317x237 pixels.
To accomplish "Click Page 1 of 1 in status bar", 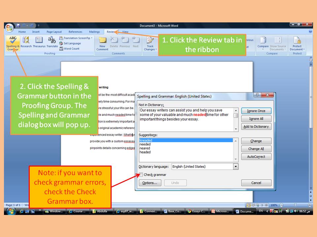I will 13,205.
